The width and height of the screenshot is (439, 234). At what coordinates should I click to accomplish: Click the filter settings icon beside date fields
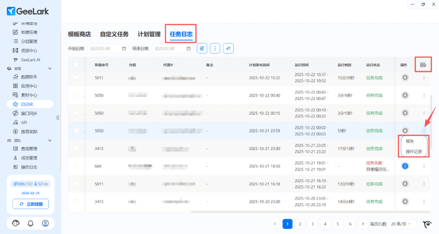(202, 48)
